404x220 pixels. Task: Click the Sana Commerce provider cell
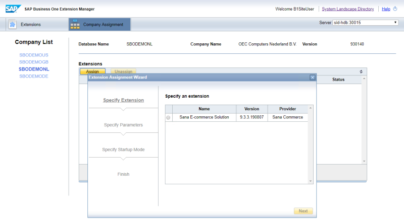tap(287, 117)
